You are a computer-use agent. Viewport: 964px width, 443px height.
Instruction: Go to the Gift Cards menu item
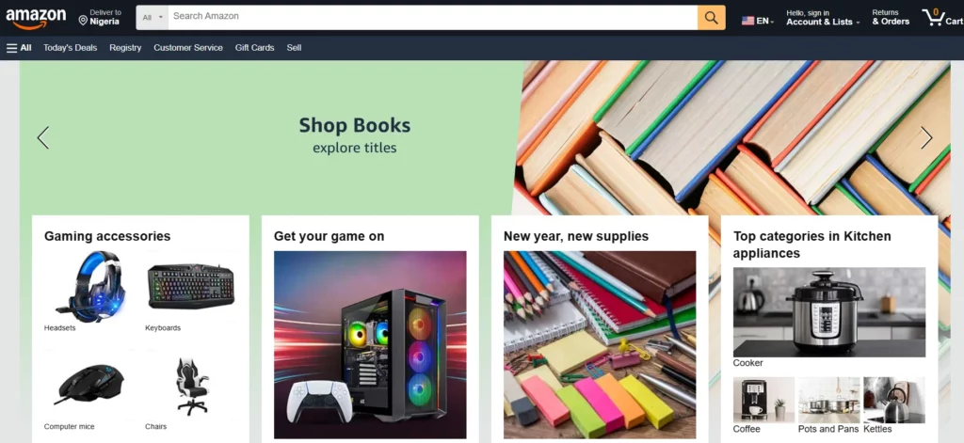coord(254,48)
